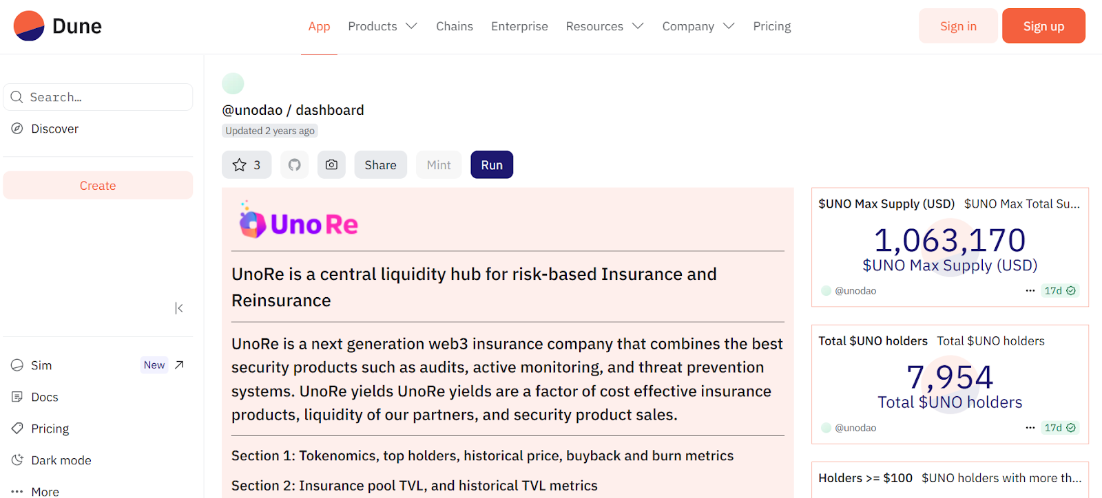Viewport: 1102px width, 498px height.
Task: Click the Dune logo
Action: pyautogui.click(x=58, y=26)
